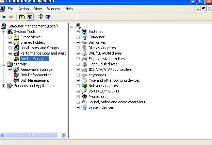
Task: Expand the Processors category
Action: [78, 97]
